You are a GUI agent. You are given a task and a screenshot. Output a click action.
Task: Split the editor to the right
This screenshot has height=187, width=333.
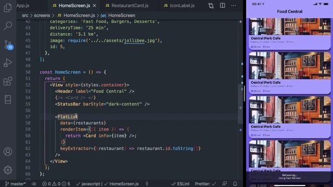click(222, 6)
